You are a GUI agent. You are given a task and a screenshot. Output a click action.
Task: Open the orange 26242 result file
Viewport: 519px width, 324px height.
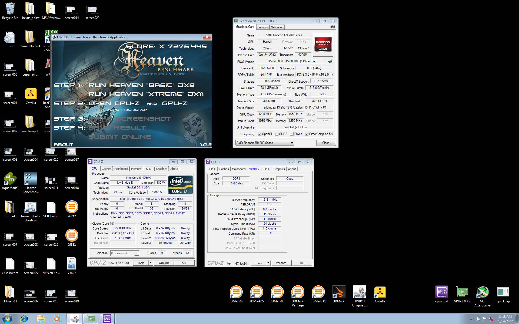[72, 209]
